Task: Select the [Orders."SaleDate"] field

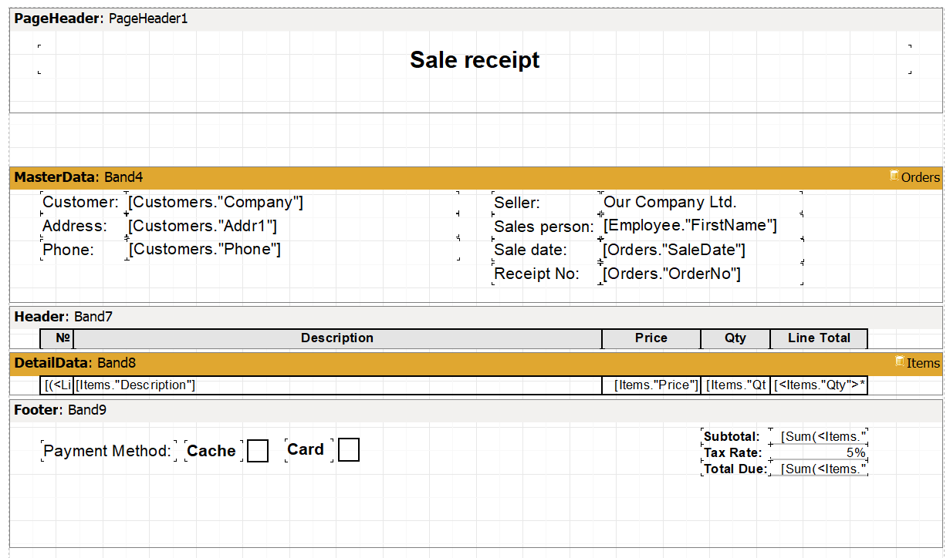Action: [702, 250]
